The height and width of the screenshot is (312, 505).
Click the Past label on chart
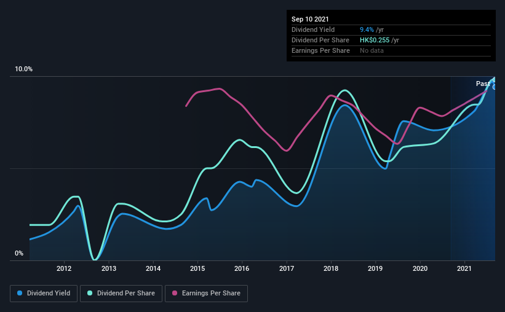[483, 84]
